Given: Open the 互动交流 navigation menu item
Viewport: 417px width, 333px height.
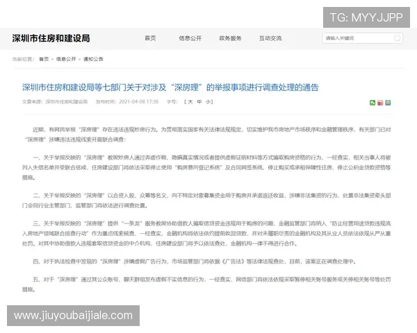Looking at the screenshot, I should [x=270, y=38].
